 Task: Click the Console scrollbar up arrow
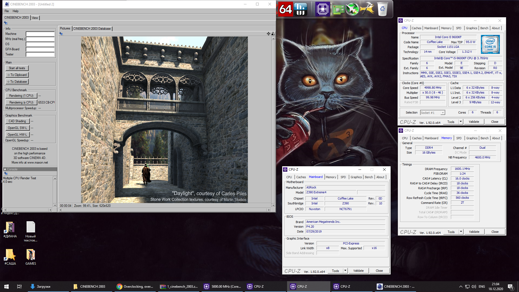(x=55, y=178)
